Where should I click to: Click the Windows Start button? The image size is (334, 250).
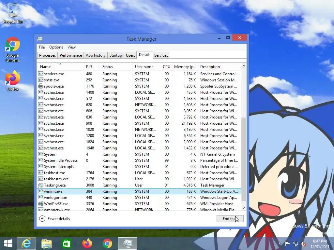tap(8, 243)
